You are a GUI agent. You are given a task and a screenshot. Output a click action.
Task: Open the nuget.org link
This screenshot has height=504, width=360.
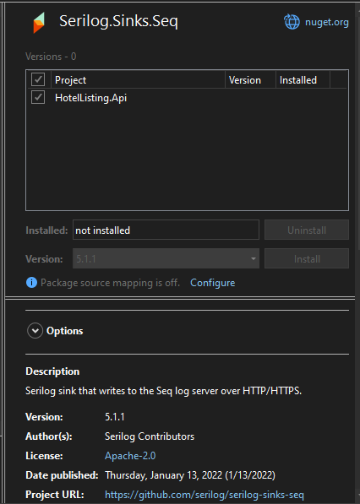(x=326, y=22)
